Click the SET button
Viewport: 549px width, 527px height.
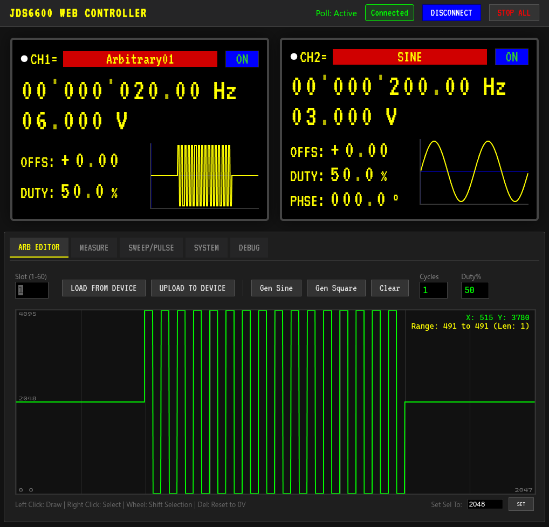(521, 504)
